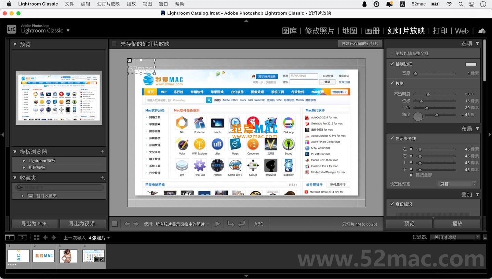The height and width of the screenshot is (279, 492).
Task: Switch to Develop (修改照片) module
Action: (319, 31)
